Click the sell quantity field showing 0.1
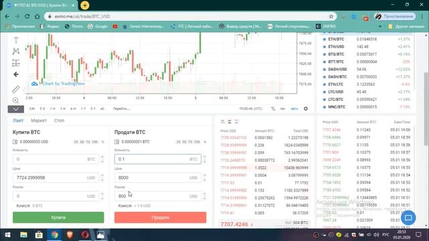 point(158,159)
